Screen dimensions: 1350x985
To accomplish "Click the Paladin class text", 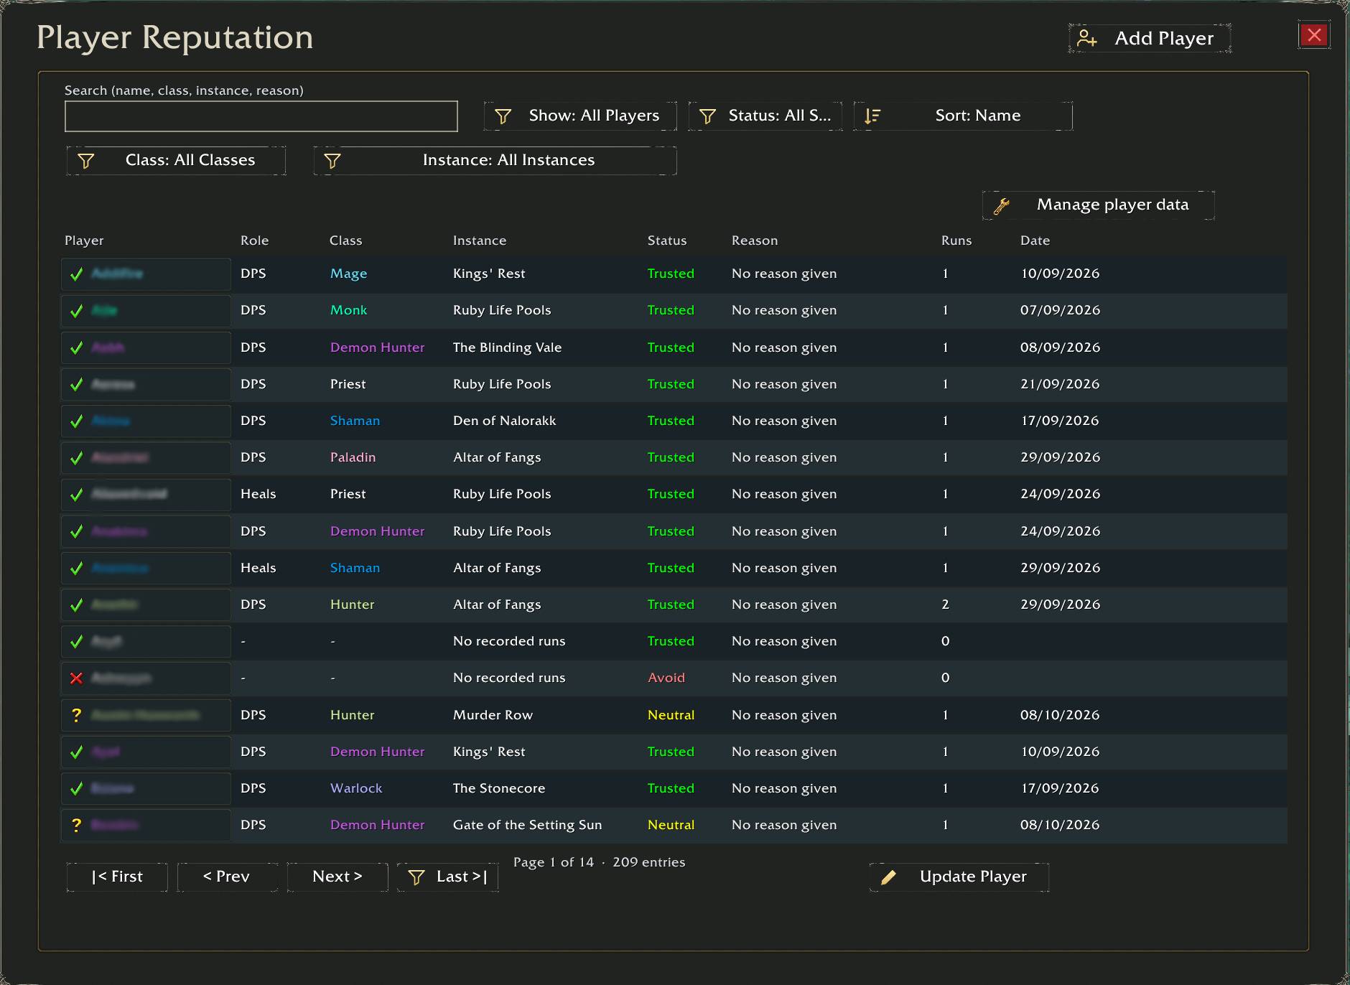I will pyautogui.click(x=353, y=457).
